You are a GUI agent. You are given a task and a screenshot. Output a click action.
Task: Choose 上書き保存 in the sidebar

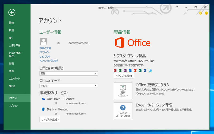point(15,45)
